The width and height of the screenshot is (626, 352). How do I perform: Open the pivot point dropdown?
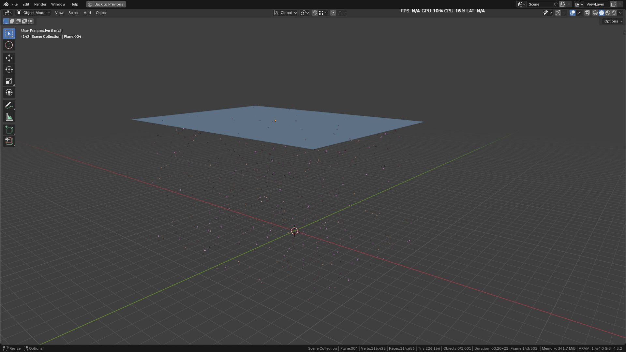(305, 13)
